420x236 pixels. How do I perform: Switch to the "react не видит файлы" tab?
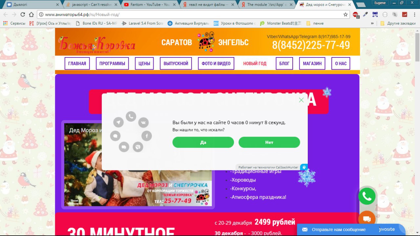point(208,5)
